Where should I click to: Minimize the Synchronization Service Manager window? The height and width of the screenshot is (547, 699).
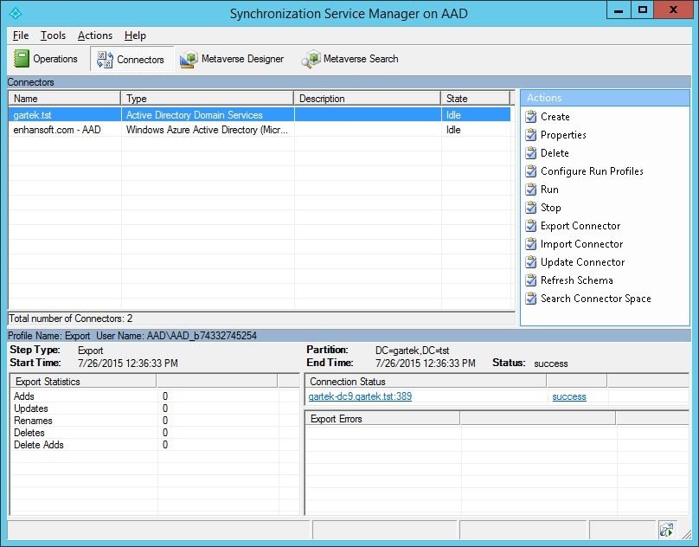point(619,10)
